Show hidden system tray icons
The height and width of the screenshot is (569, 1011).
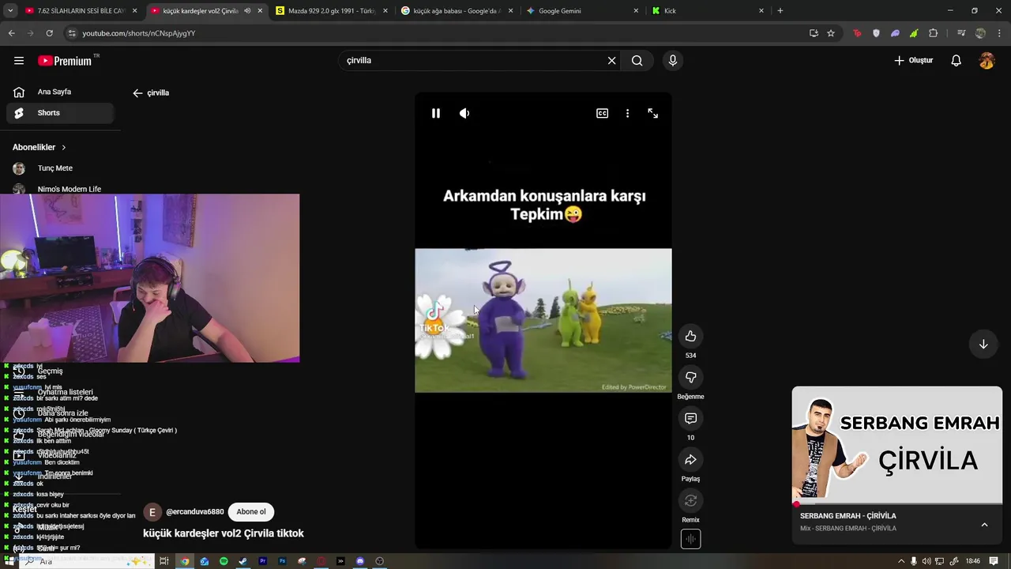(x=901, y=561)
